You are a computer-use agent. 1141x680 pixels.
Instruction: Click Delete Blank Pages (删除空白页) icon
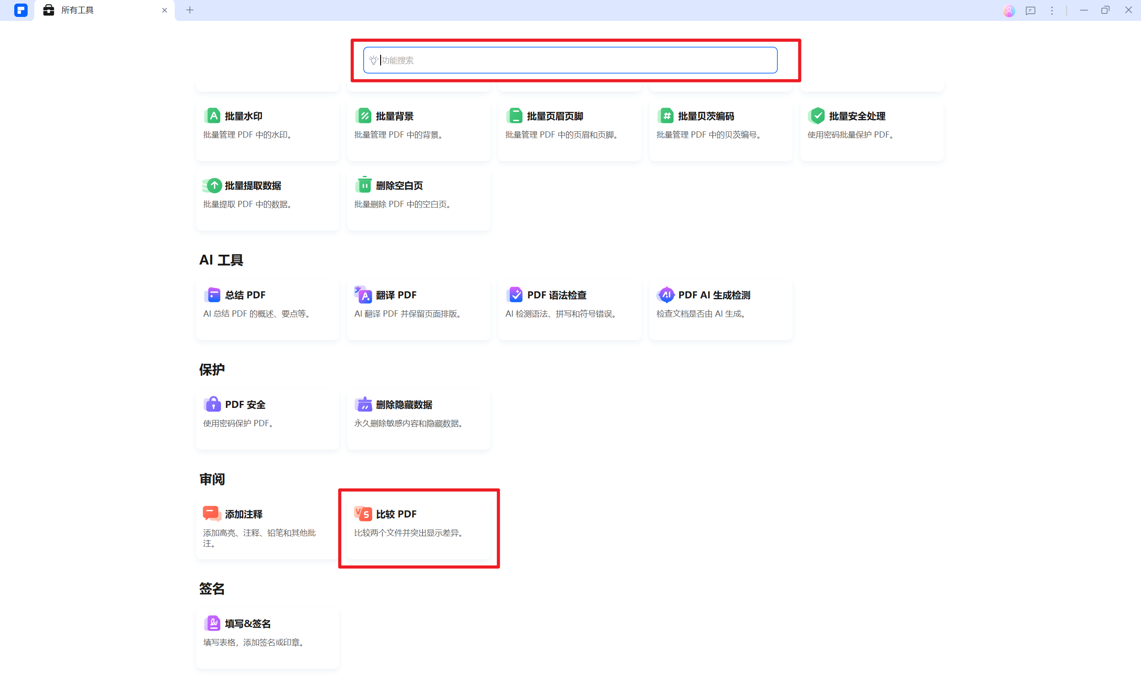[x=364, y=185]
